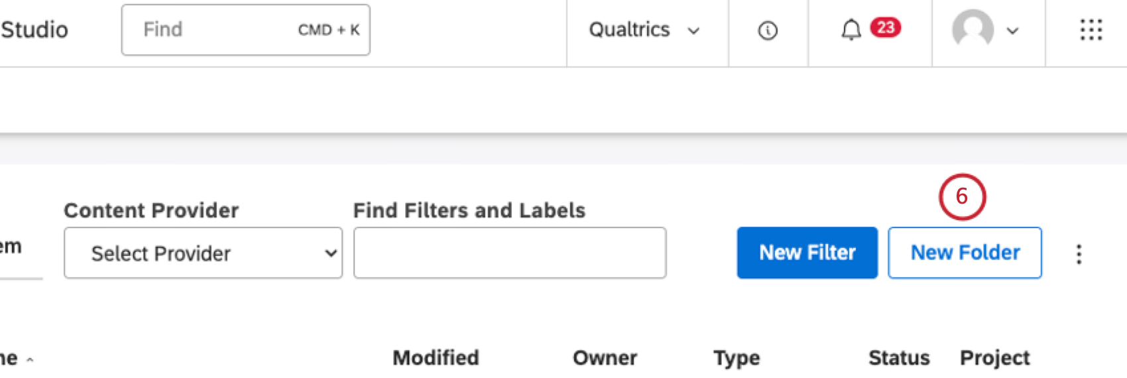Expand the chevron beside the avatar
Viewport: 1127px width, 378px height.
(1012, 31)
